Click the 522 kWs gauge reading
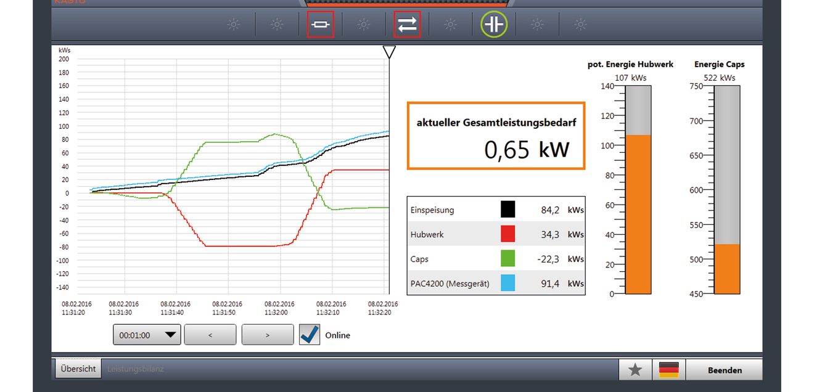 coord(720,78)
